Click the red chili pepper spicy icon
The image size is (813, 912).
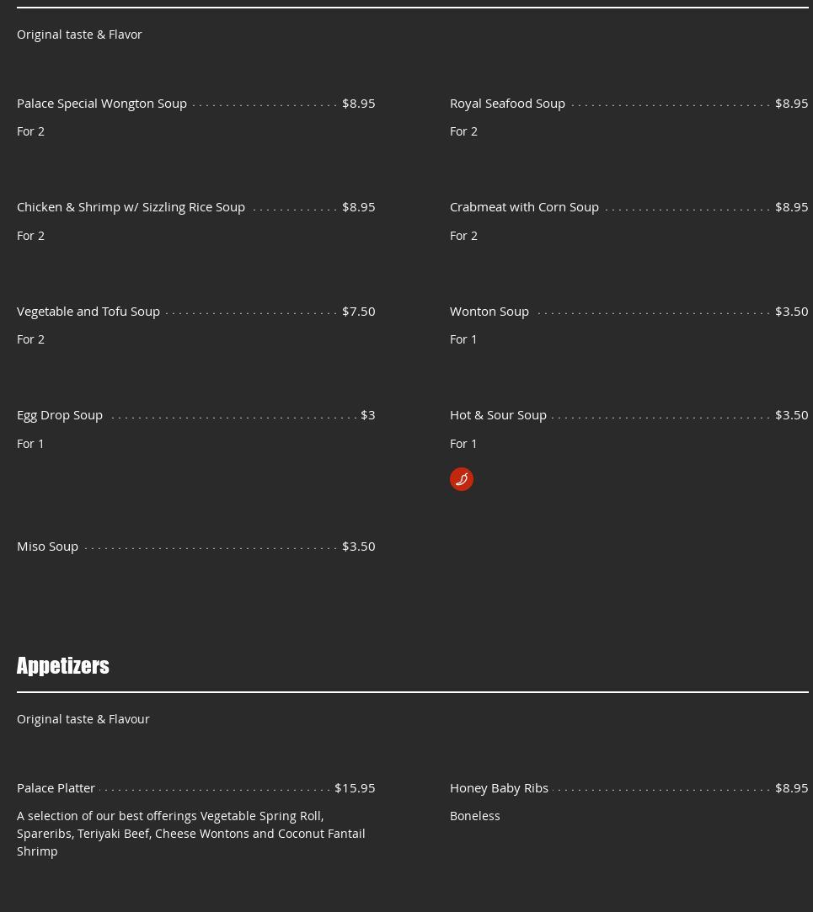pos(462,479)
